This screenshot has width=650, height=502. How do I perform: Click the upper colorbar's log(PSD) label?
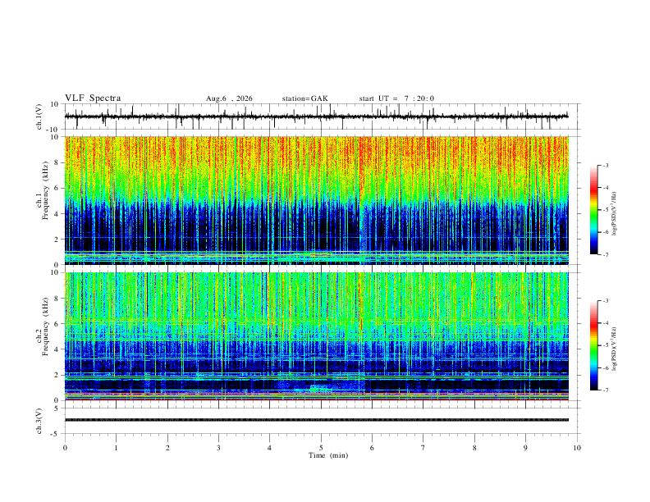[614, 214]
